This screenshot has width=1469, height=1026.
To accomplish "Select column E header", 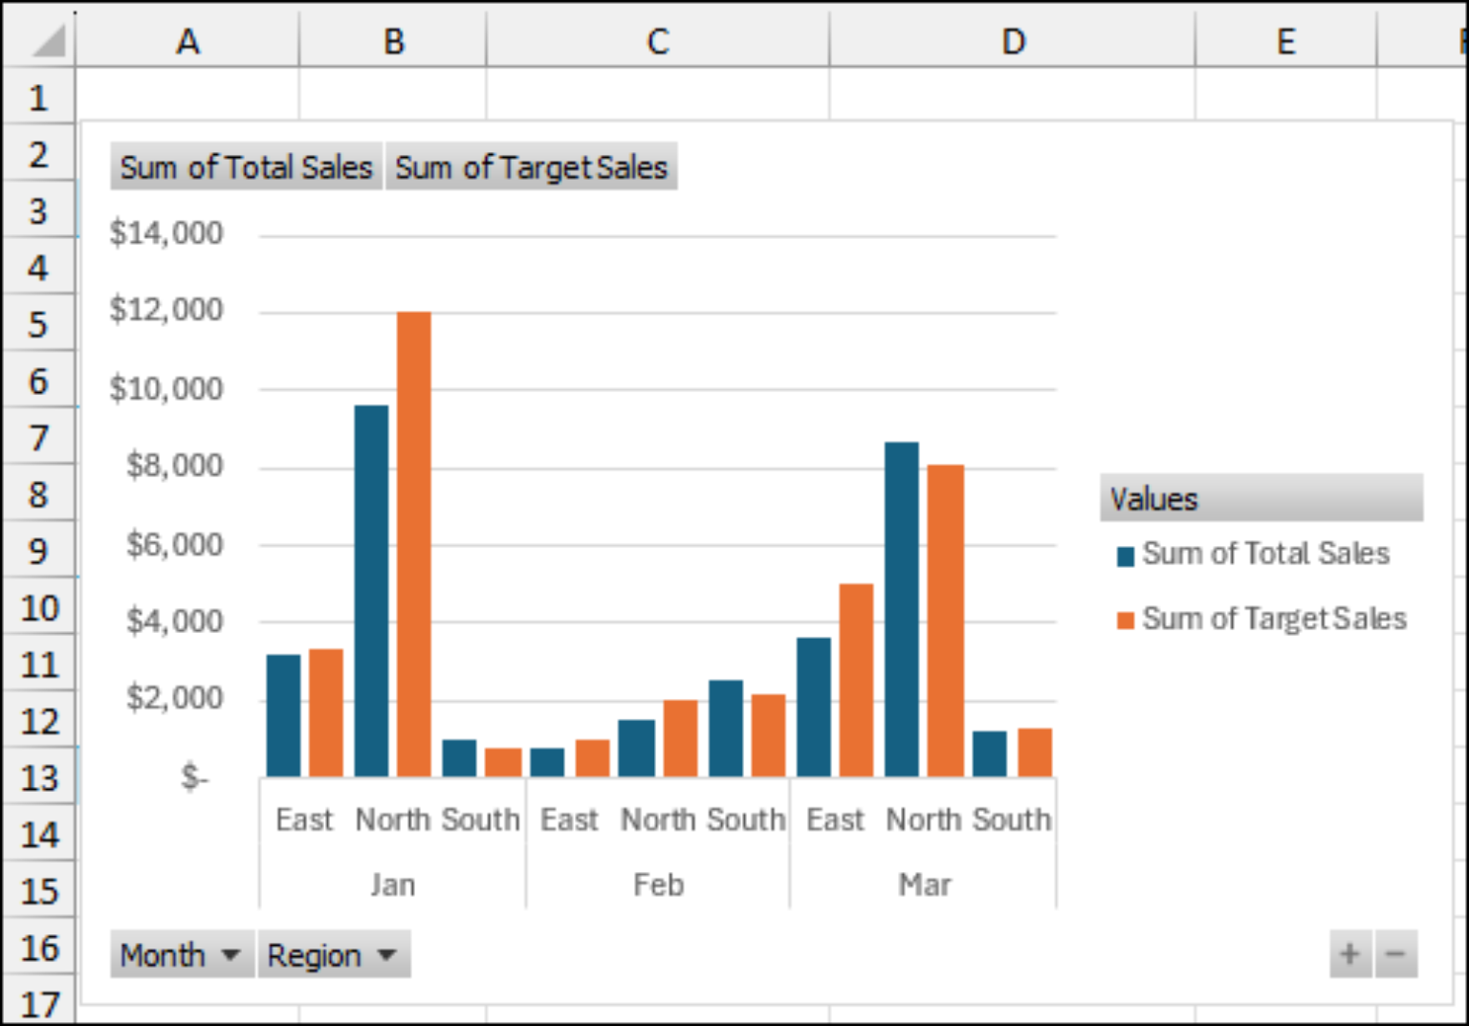I will [1286, 40].
